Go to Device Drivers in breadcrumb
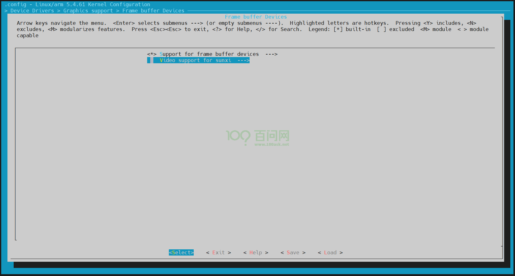 [32, 11]
